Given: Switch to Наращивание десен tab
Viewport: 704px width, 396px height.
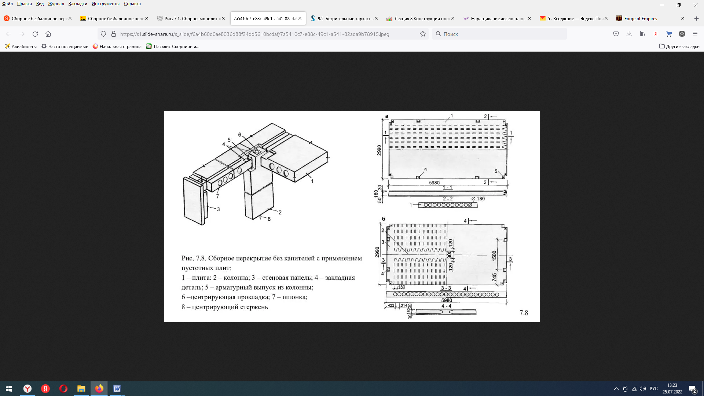Looking at the screenshot, I should click(x=497, y=19).
